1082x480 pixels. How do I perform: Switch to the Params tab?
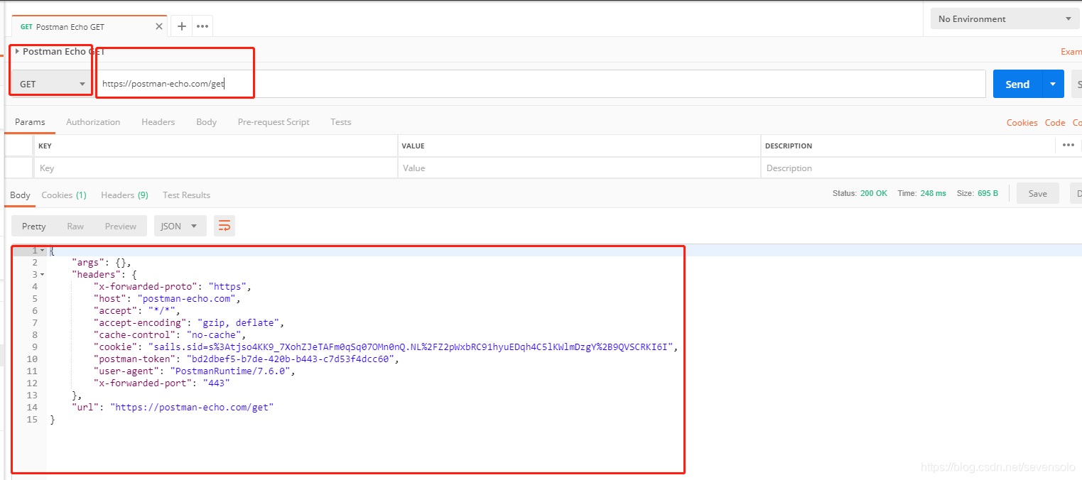pos(30,122)
